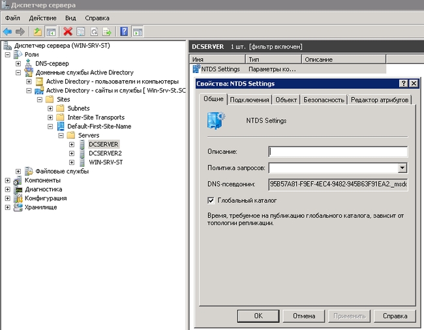
Task: Switch to the Безопасность tab
Action: pos(323,100)
